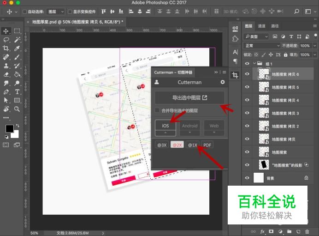The width and height of the screenshot is (319, 236).
Task: Hide layer 地图搜索 拷贝 3
Action: [247, 113]
